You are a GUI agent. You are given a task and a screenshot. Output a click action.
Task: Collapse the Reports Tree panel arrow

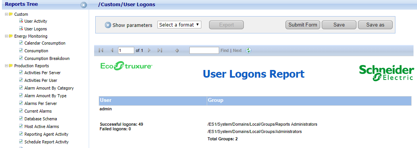[x=83, y=5]
